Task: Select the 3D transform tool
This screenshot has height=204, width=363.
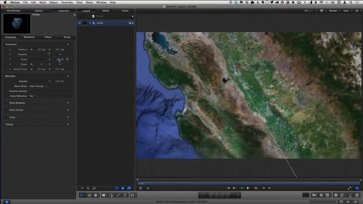Action: coord(90,195)
